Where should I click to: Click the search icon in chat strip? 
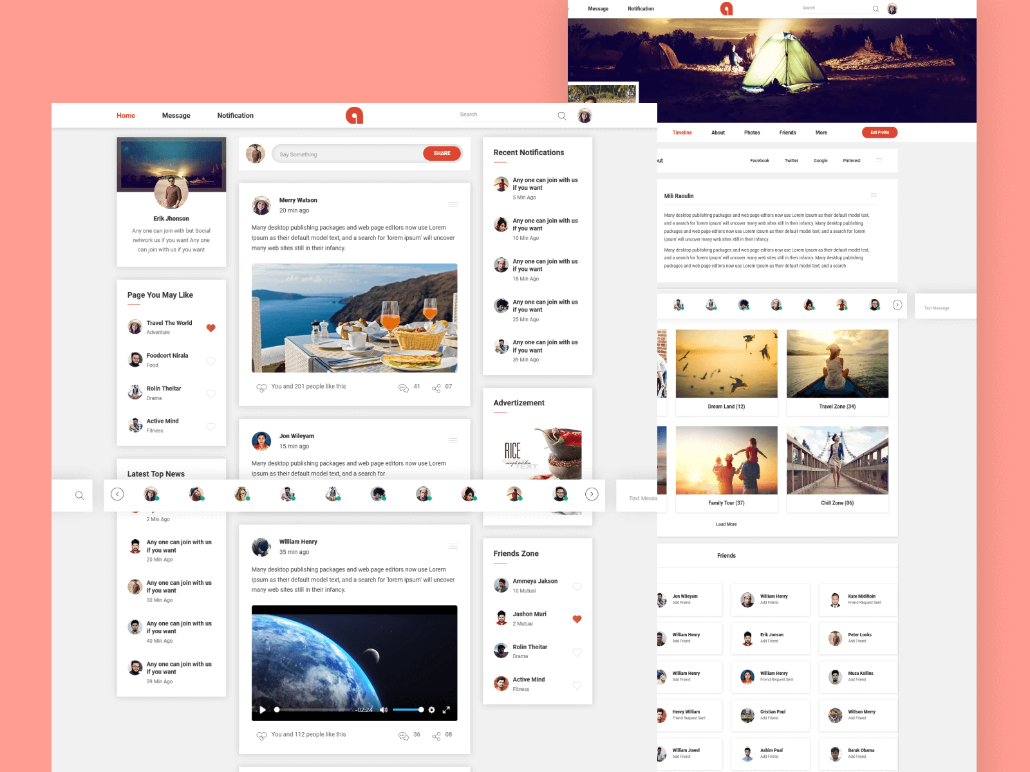tap(79, 495)
